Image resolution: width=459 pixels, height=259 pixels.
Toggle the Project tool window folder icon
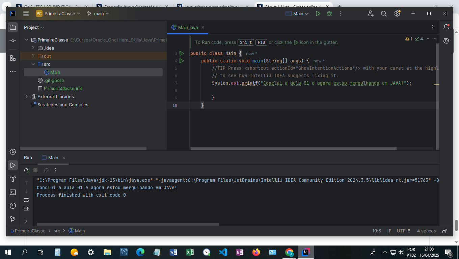click(13, 27)
